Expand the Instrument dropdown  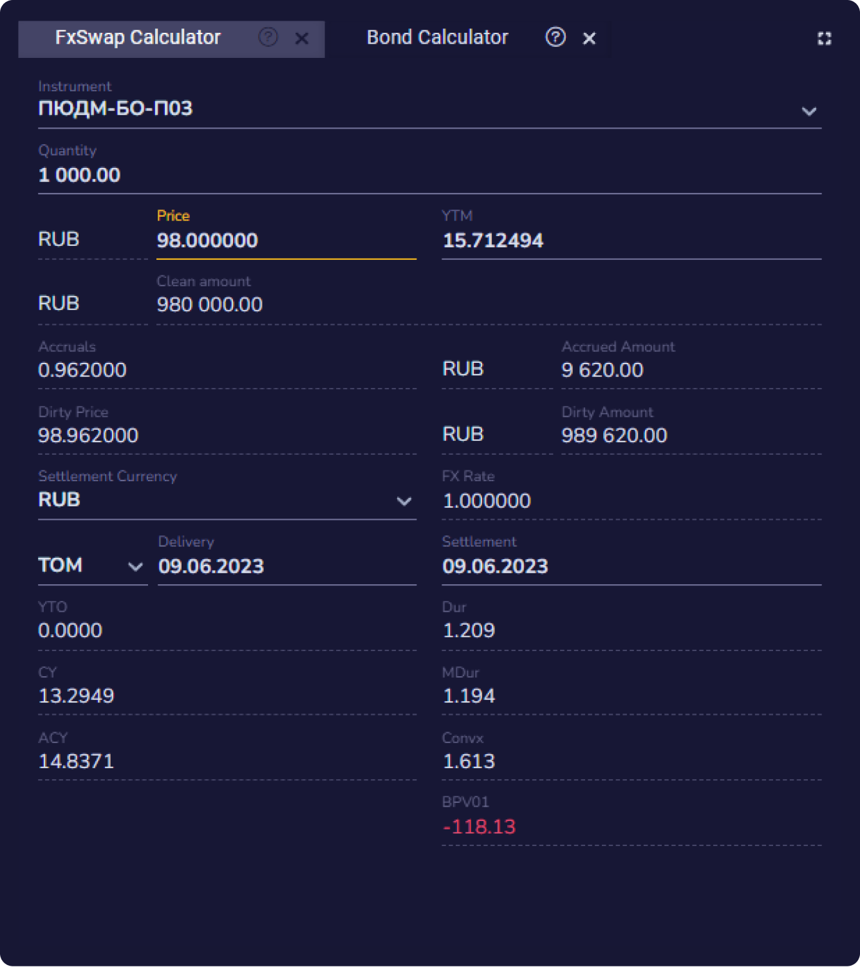(x=809, y=111)
